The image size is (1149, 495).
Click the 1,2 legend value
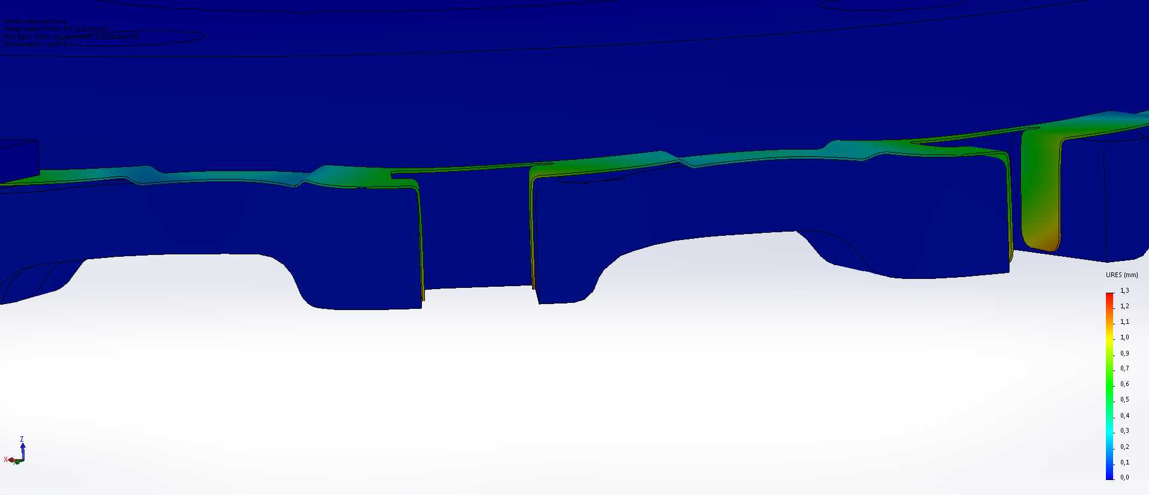tap(1124, 306)
